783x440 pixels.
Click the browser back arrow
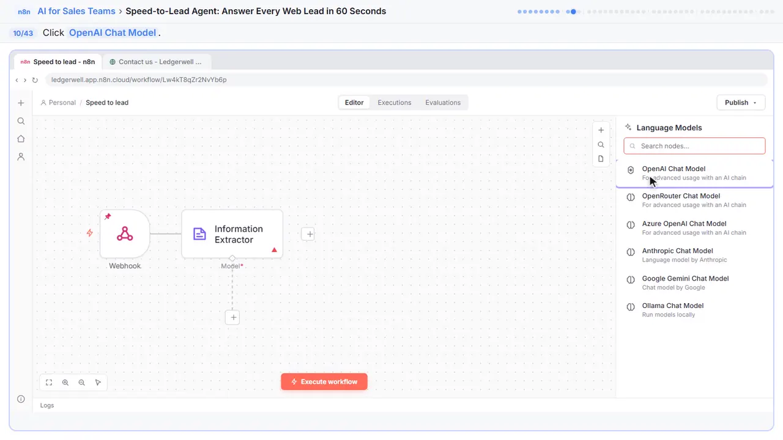coord(17,80)
